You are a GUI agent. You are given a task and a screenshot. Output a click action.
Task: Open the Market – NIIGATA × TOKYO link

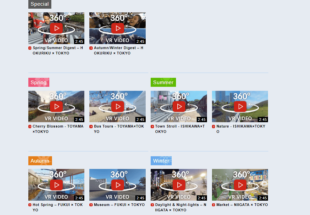pos(242,205)
